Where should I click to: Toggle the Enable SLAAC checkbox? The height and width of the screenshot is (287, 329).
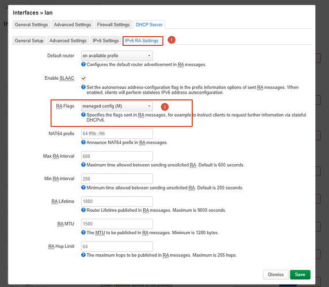83,78
